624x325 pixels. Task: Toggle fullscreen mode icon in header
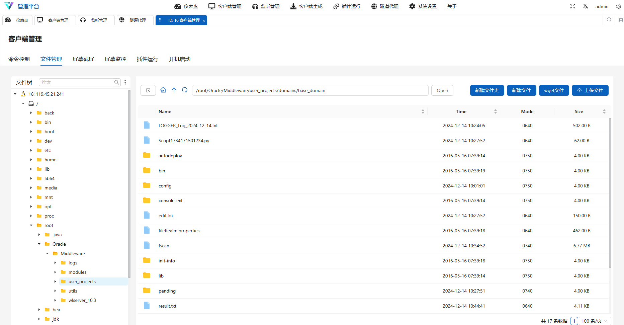(x=572, y=6)
